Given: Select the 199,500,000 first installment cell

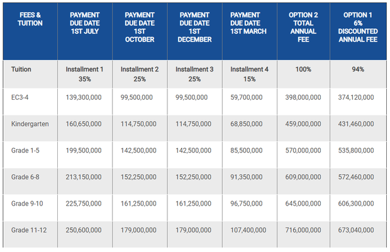Looking at the screenshot, I should (x=84, y=150).
